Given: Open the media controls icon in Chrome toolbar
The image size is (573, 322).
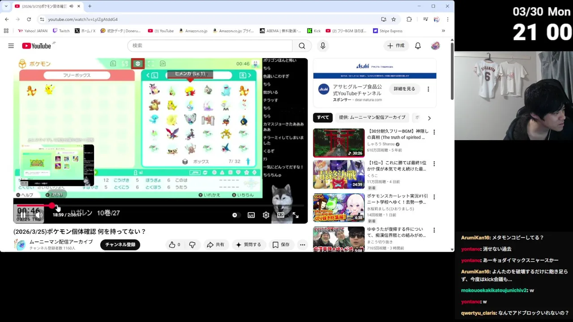Looking at the screenshot, I should click(425, 19).
